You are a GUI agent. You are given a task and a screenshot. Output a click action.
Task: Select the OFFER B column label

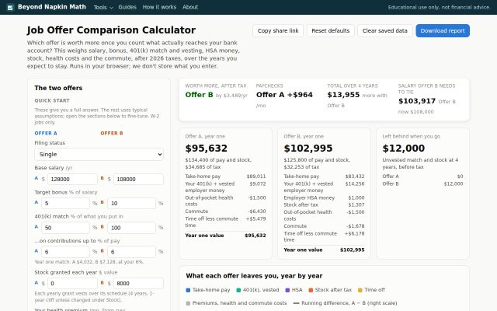[x=112, y=133]
